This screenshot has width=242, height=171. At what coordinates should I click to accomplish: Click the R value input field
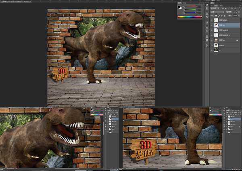(x=198, y=7)
